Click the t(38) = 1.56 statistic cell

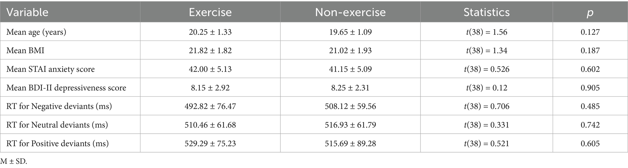[x=486, y=32]
